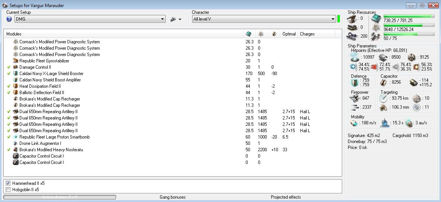Screen dimensions: 441x202
Task: Click Brokara's Modified Heavy Nosferatu icon
Action: pyautogui.click(x=16, y=150)
